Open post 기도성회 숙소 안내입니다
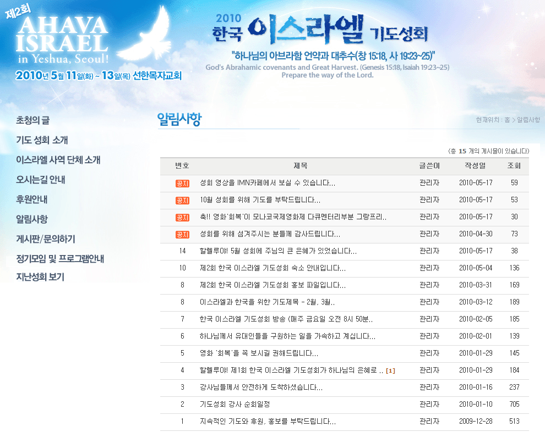Image resolution: width=545 pixels, height=432 pixels. 272,268
